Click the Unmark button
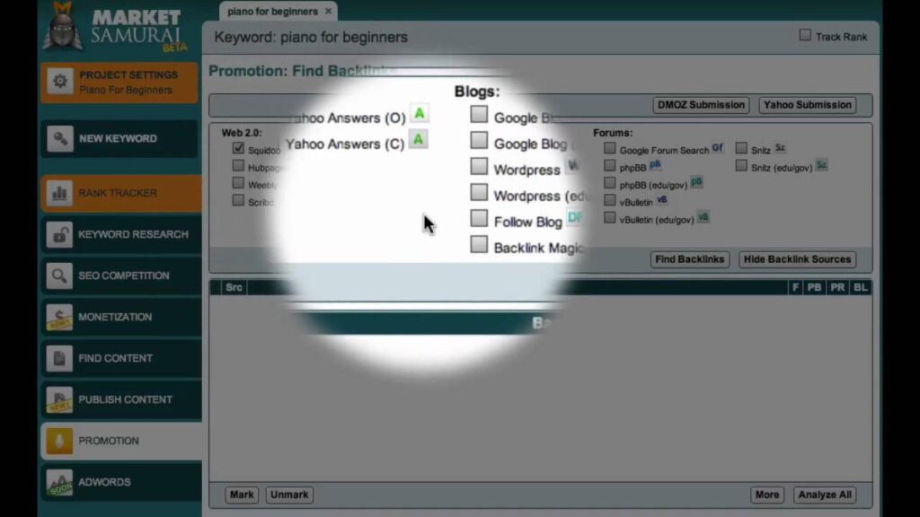 tap(289, 495)
